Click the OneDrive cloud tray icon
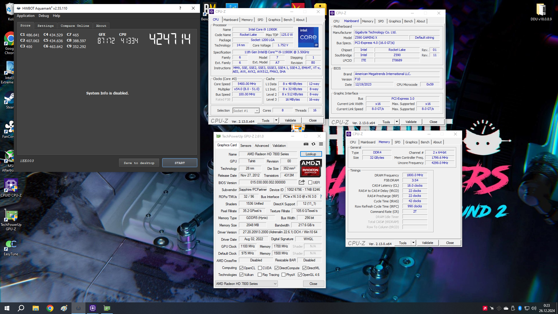The height and width of the screenshot is (314, 558). pyautogui.click(x=506, y=308)
